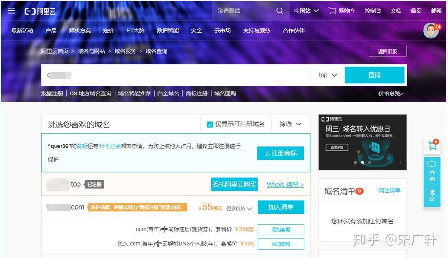448x258 pixels.
Task: Click the user avatar with notification badge
Action: coord(431,31)
